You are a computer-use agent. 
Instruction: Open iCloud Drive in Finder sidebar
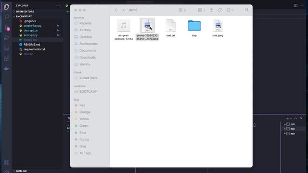click(x=89, y=78)
